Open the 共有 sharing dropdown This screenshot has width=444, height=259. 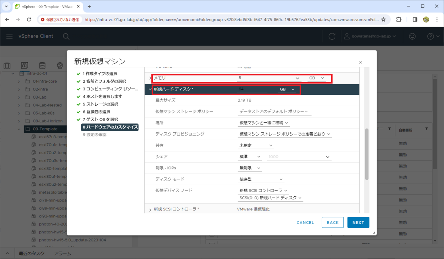point(255,146)
